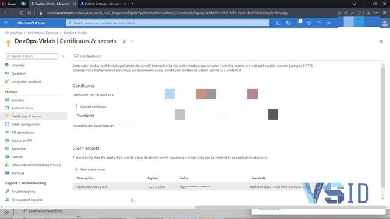Open Manifest in the sidebar
Viewport: 390px width, 219px height.
(18, 173)
